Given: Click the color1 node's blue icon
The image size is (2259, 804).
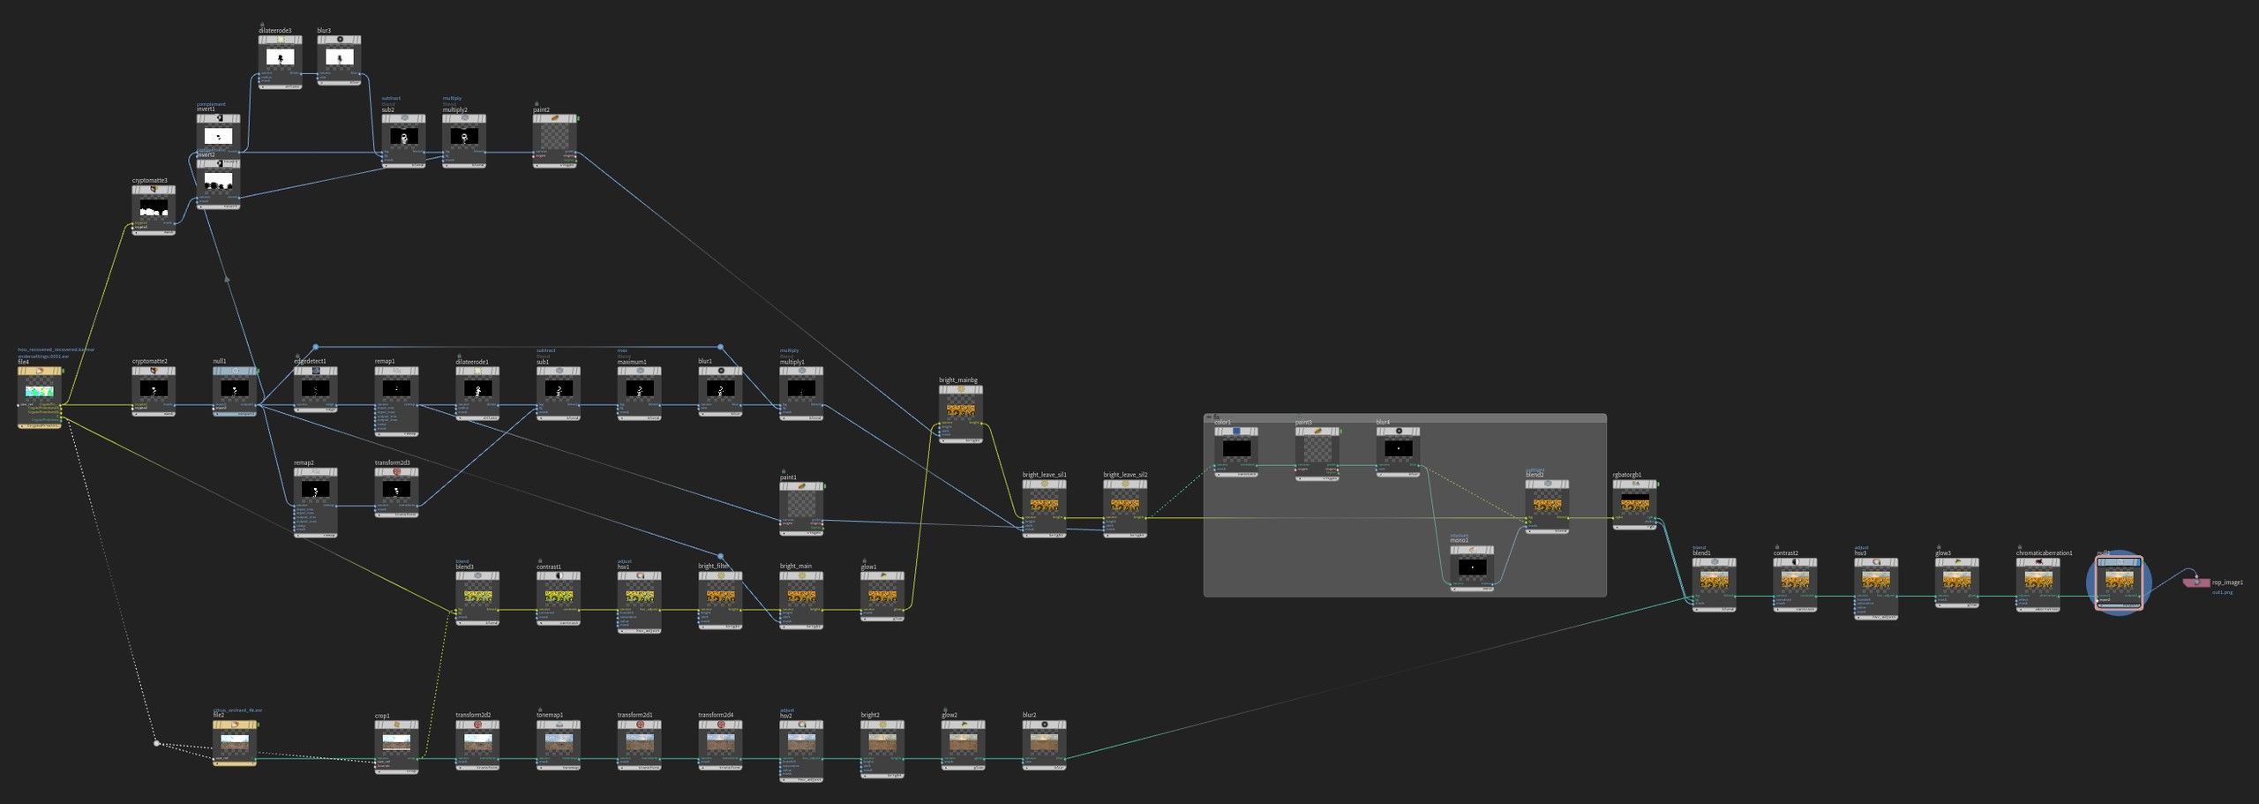Looking at the screenshot, I should [1236, 432].
